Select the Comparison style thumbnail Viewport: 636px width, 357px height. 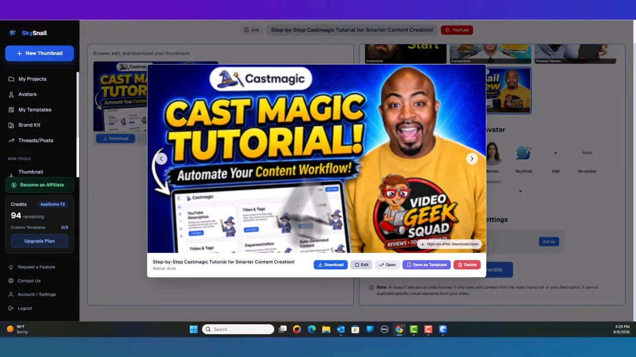490,54
